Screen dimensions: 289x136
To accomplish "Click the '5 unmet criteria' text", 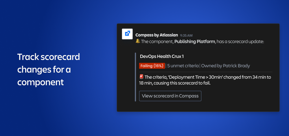I will pyautogui.click(x=183, y=66).
